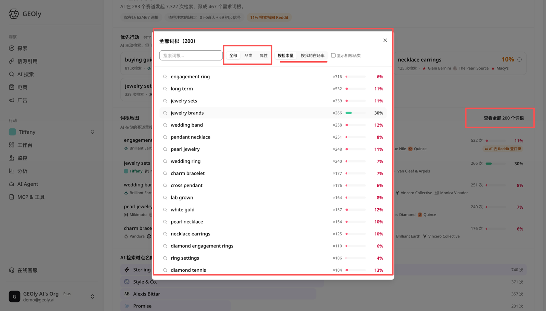
Task: Click the pearl necklace row
Action: [273, 222]
